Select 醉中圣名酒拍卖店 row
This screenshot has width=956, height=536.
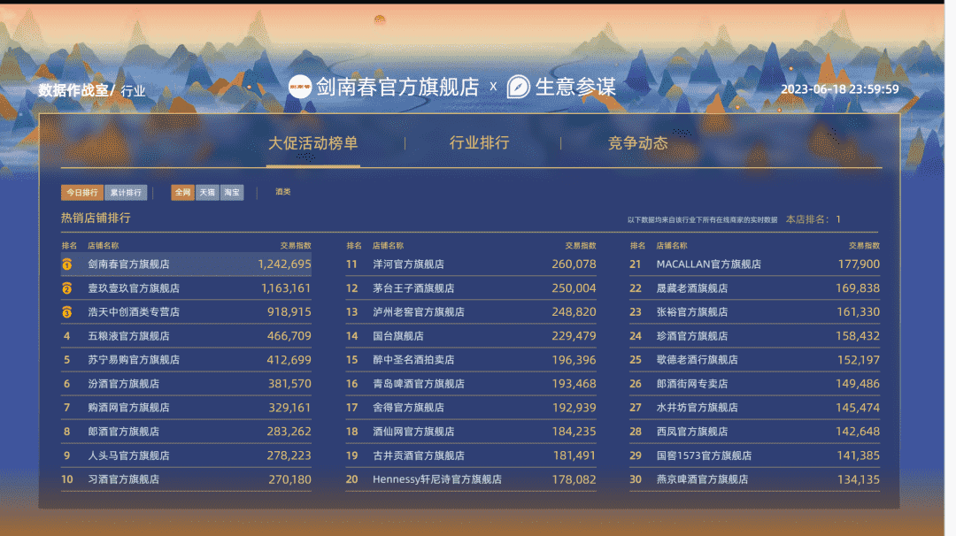471,360
